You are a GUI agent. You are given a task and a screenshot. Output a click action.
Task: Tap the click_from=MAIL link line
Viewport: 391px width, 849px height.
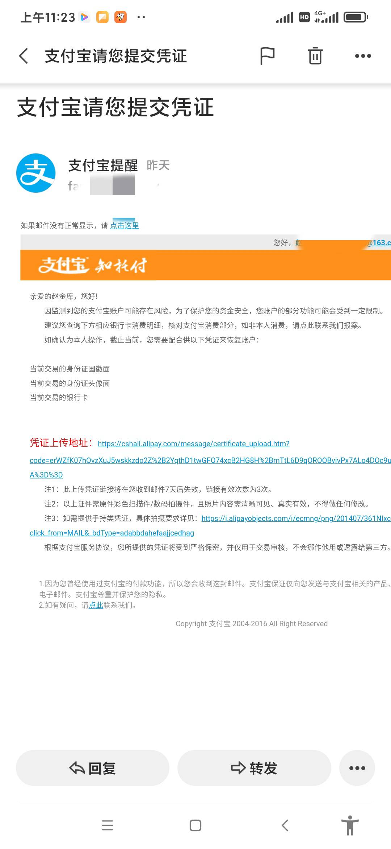click(112, 533)
